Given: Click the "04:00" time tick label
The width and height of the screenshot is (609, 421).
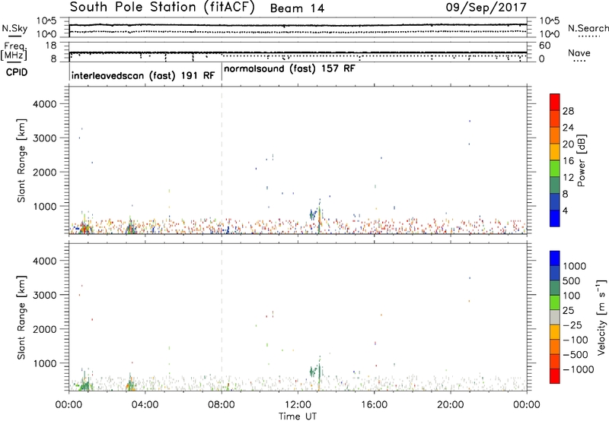Looking at the screenshot, I should coord(145,405).
